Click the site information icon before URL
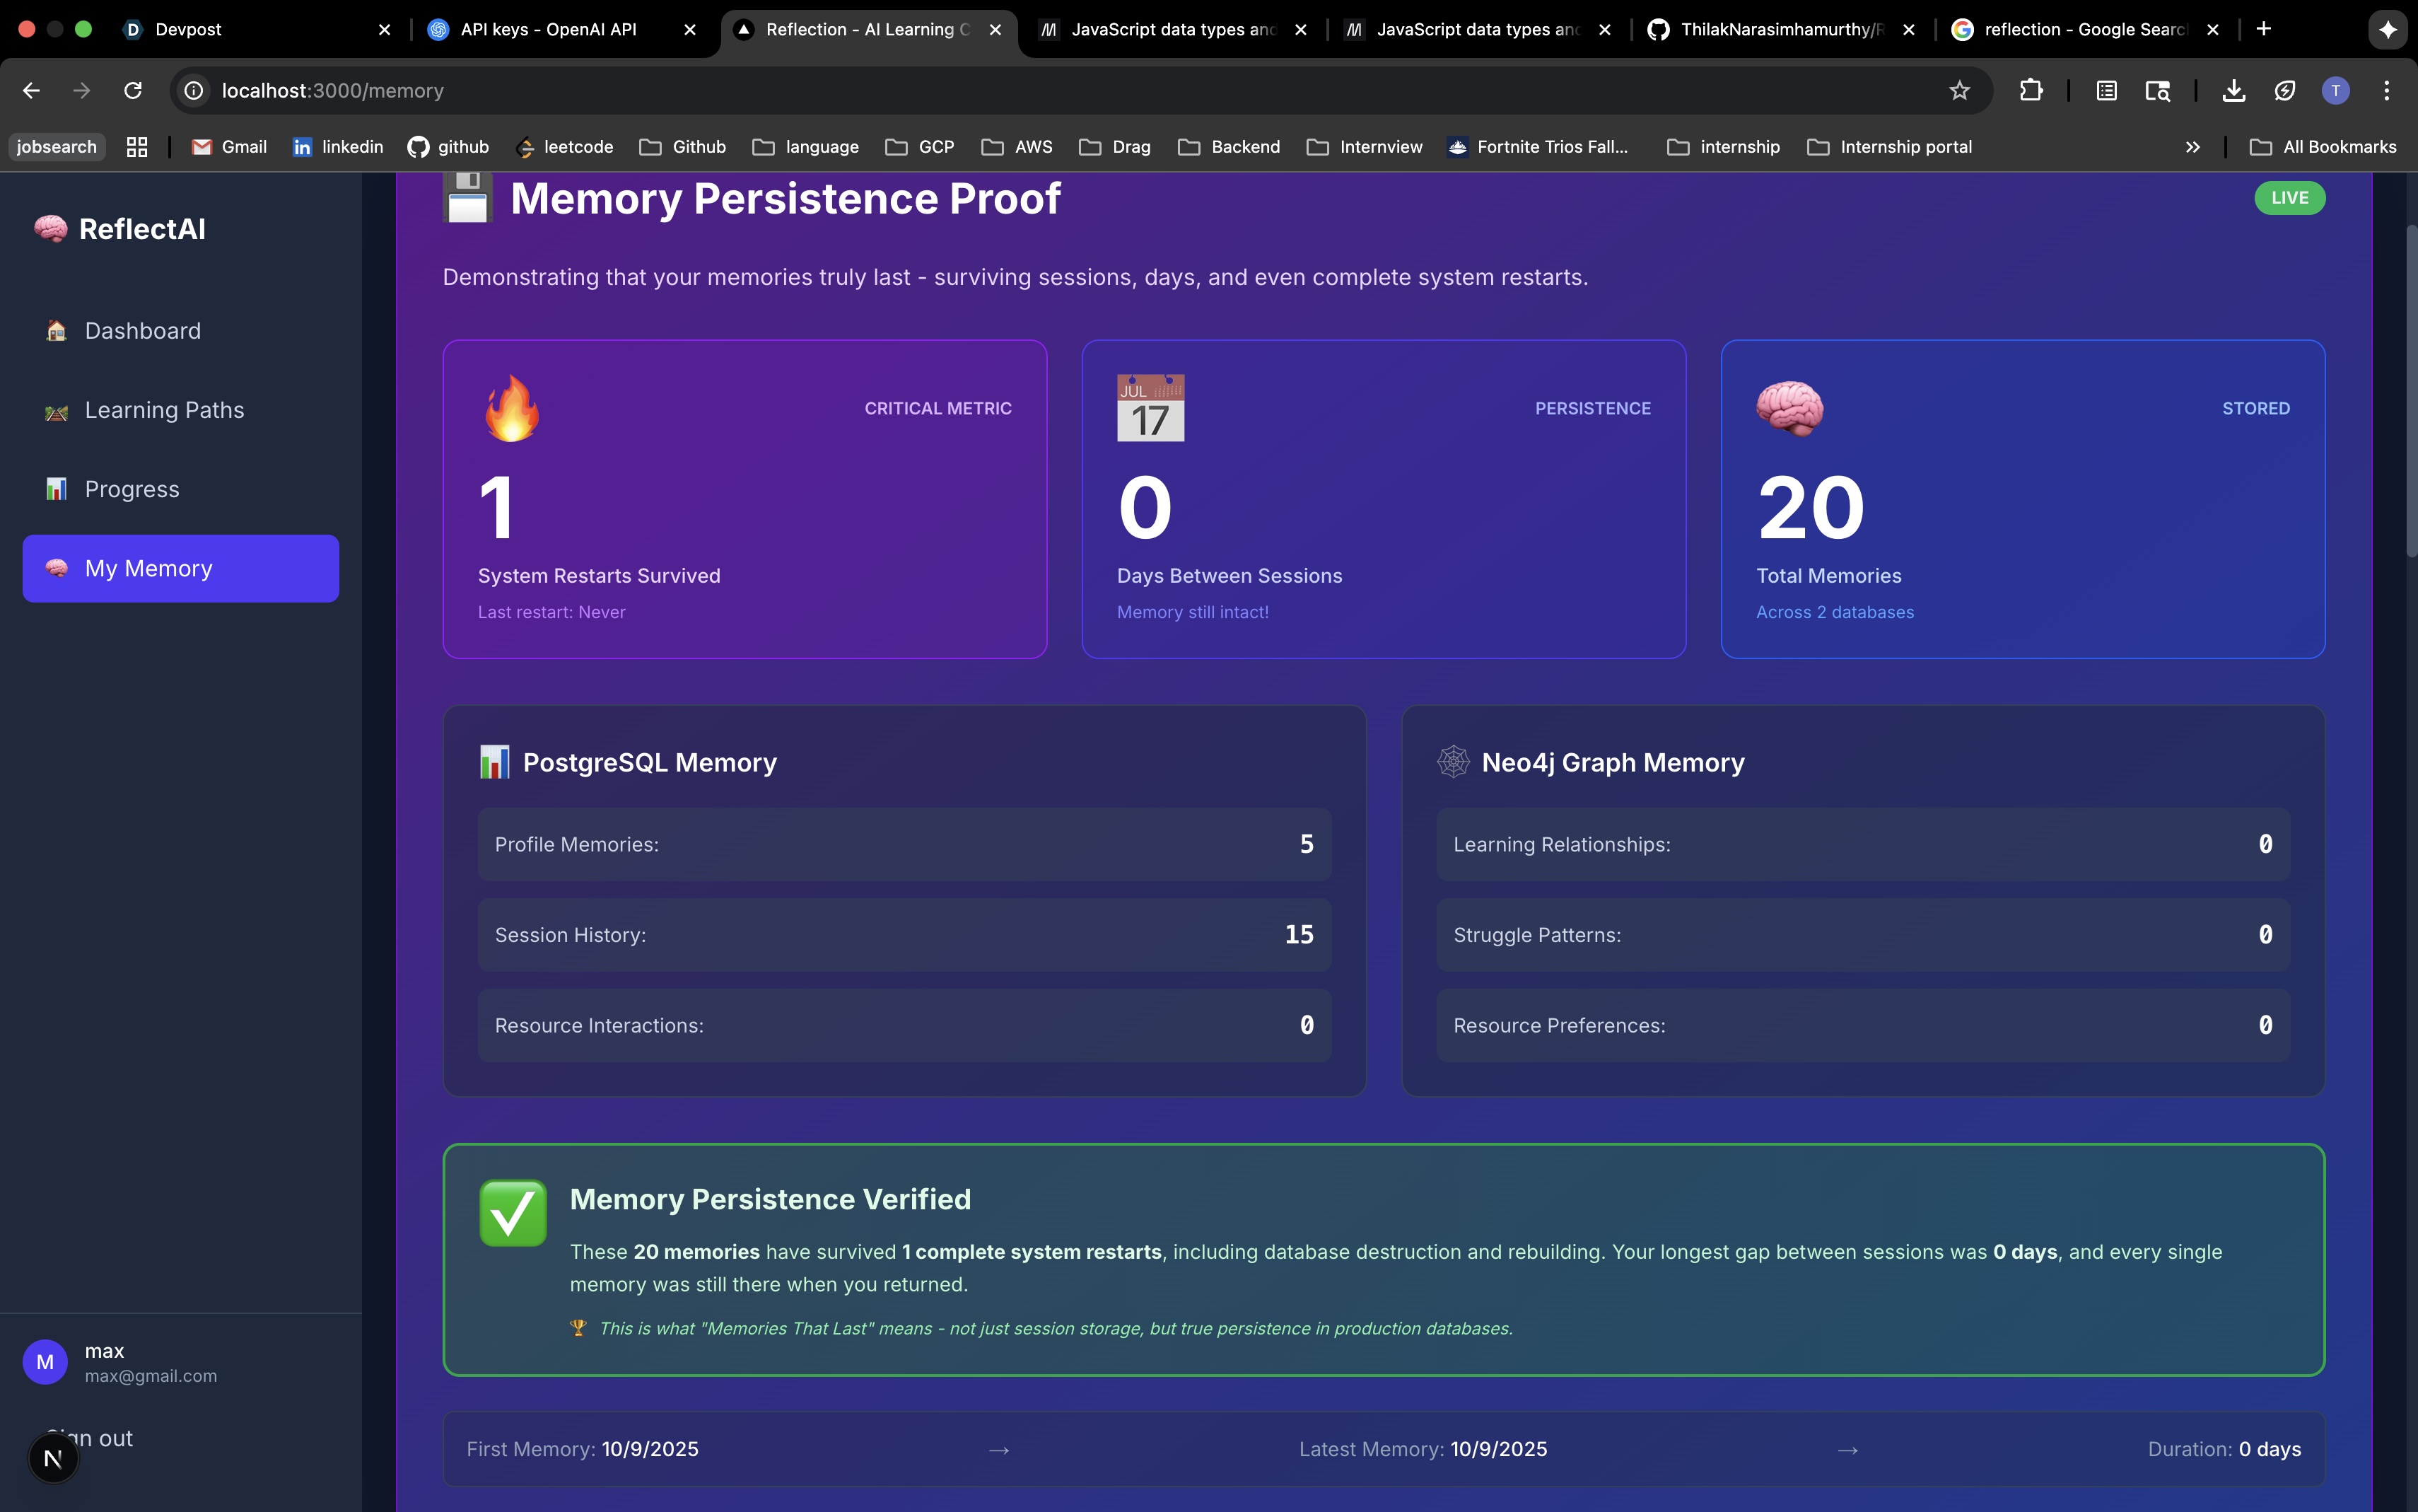The width and height of the screenshot is (2418, 1512). [x=194, y=91]
